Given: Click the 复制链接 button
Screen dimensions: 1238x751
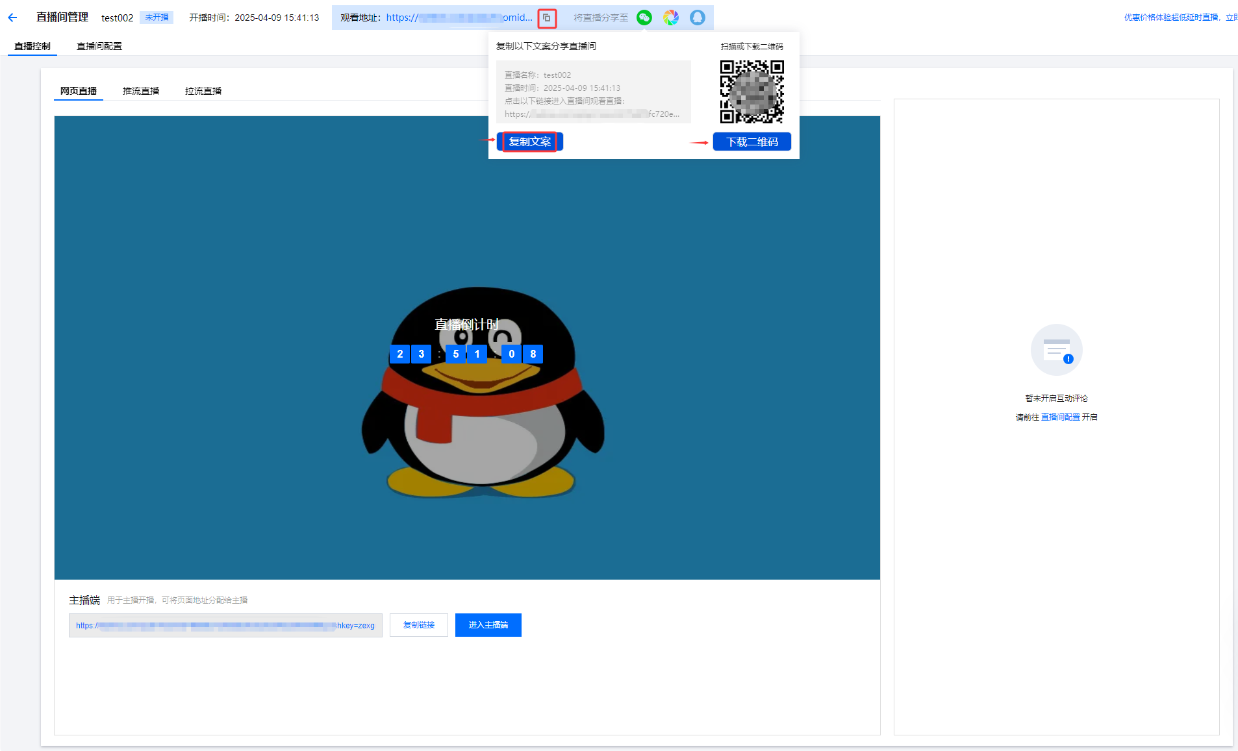Looking at the screenshot, I should coord(419,625).
